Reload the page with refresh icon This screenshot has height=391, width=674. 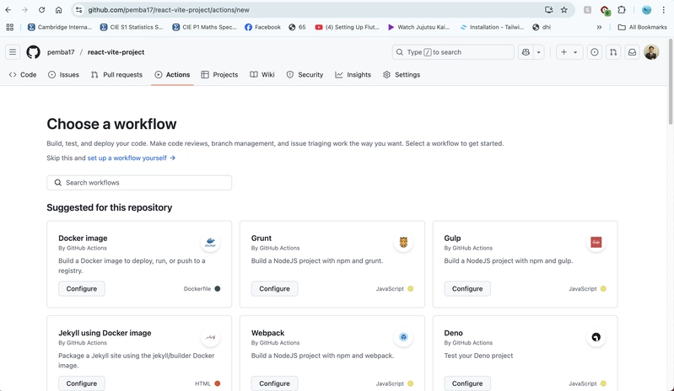[41, 10]
